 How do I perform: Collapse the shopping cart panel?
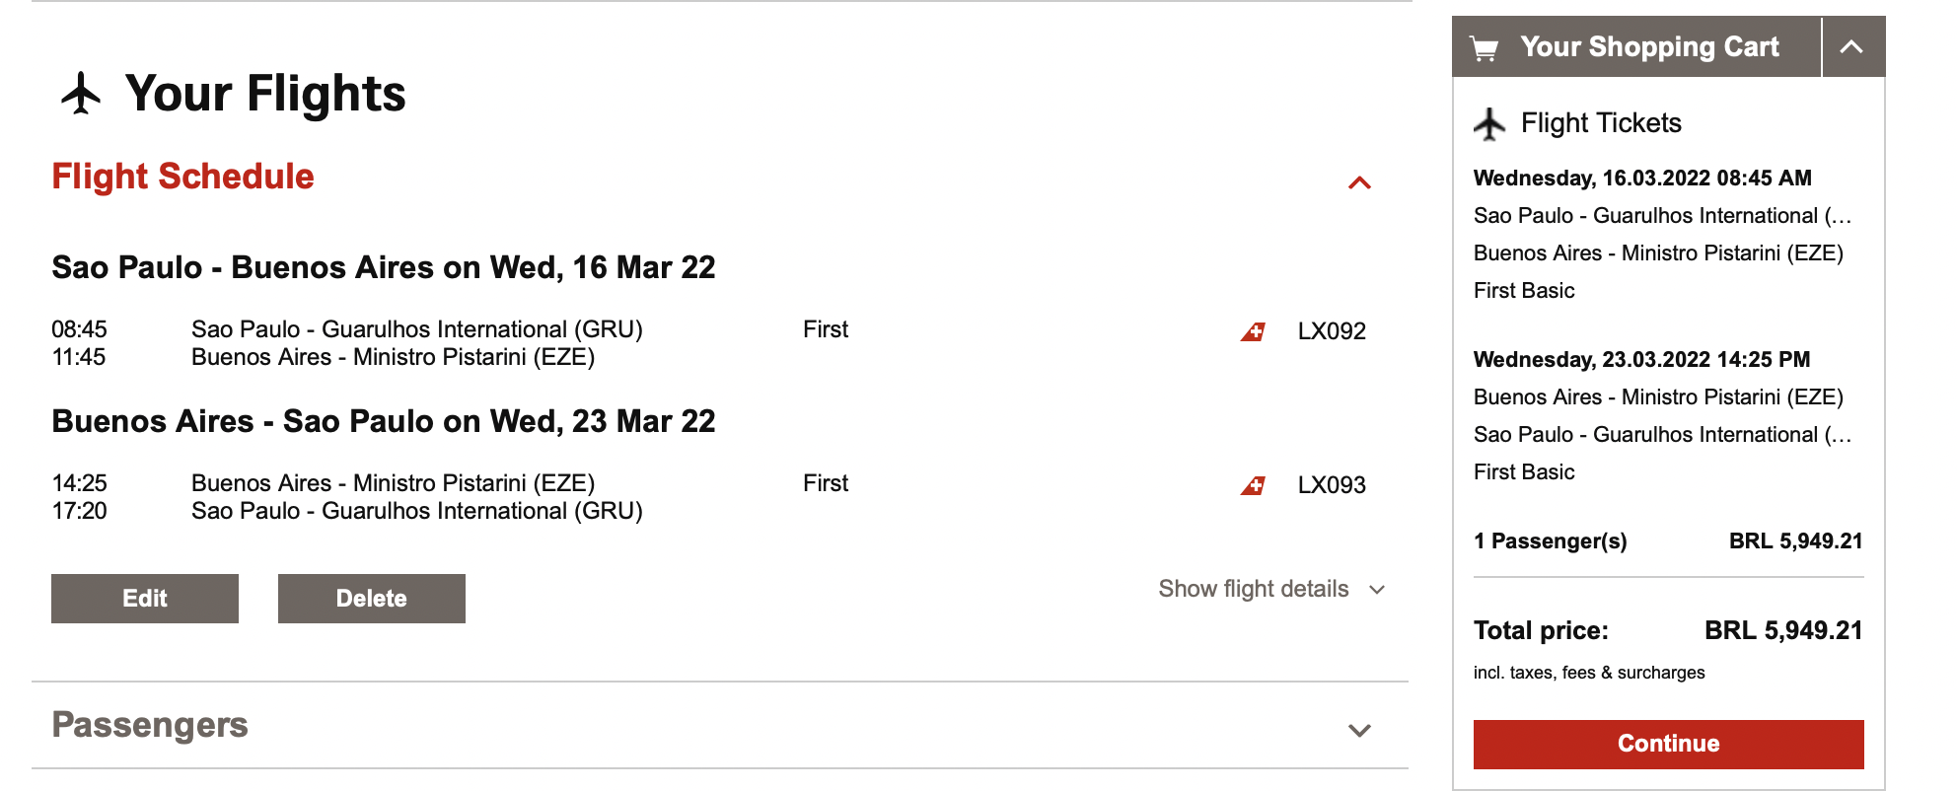tap(1851, 46)
